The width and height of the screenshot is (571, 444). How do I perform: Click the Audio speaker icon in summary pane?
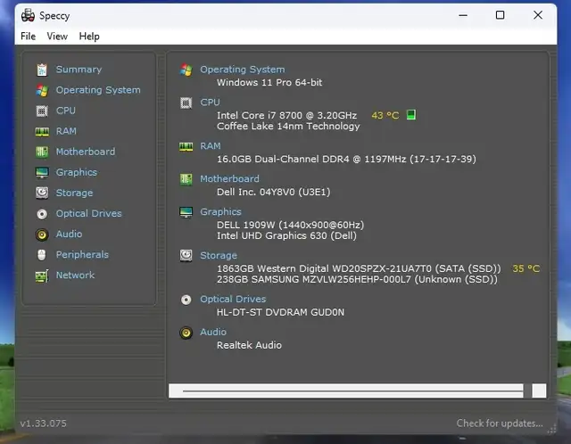click(186, 333)
